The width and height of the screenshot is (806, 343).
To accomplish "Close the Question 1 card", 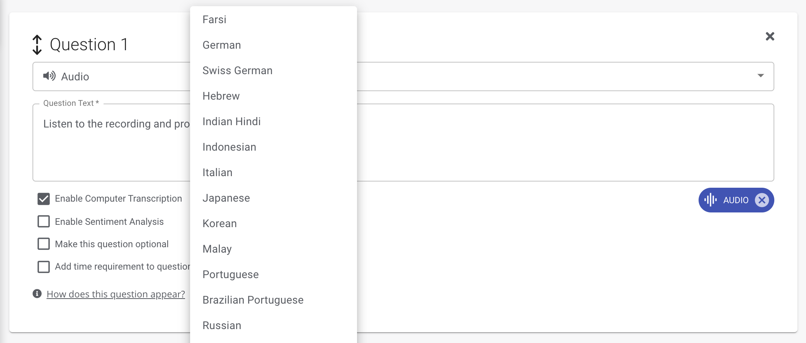I will click(770, 37).
